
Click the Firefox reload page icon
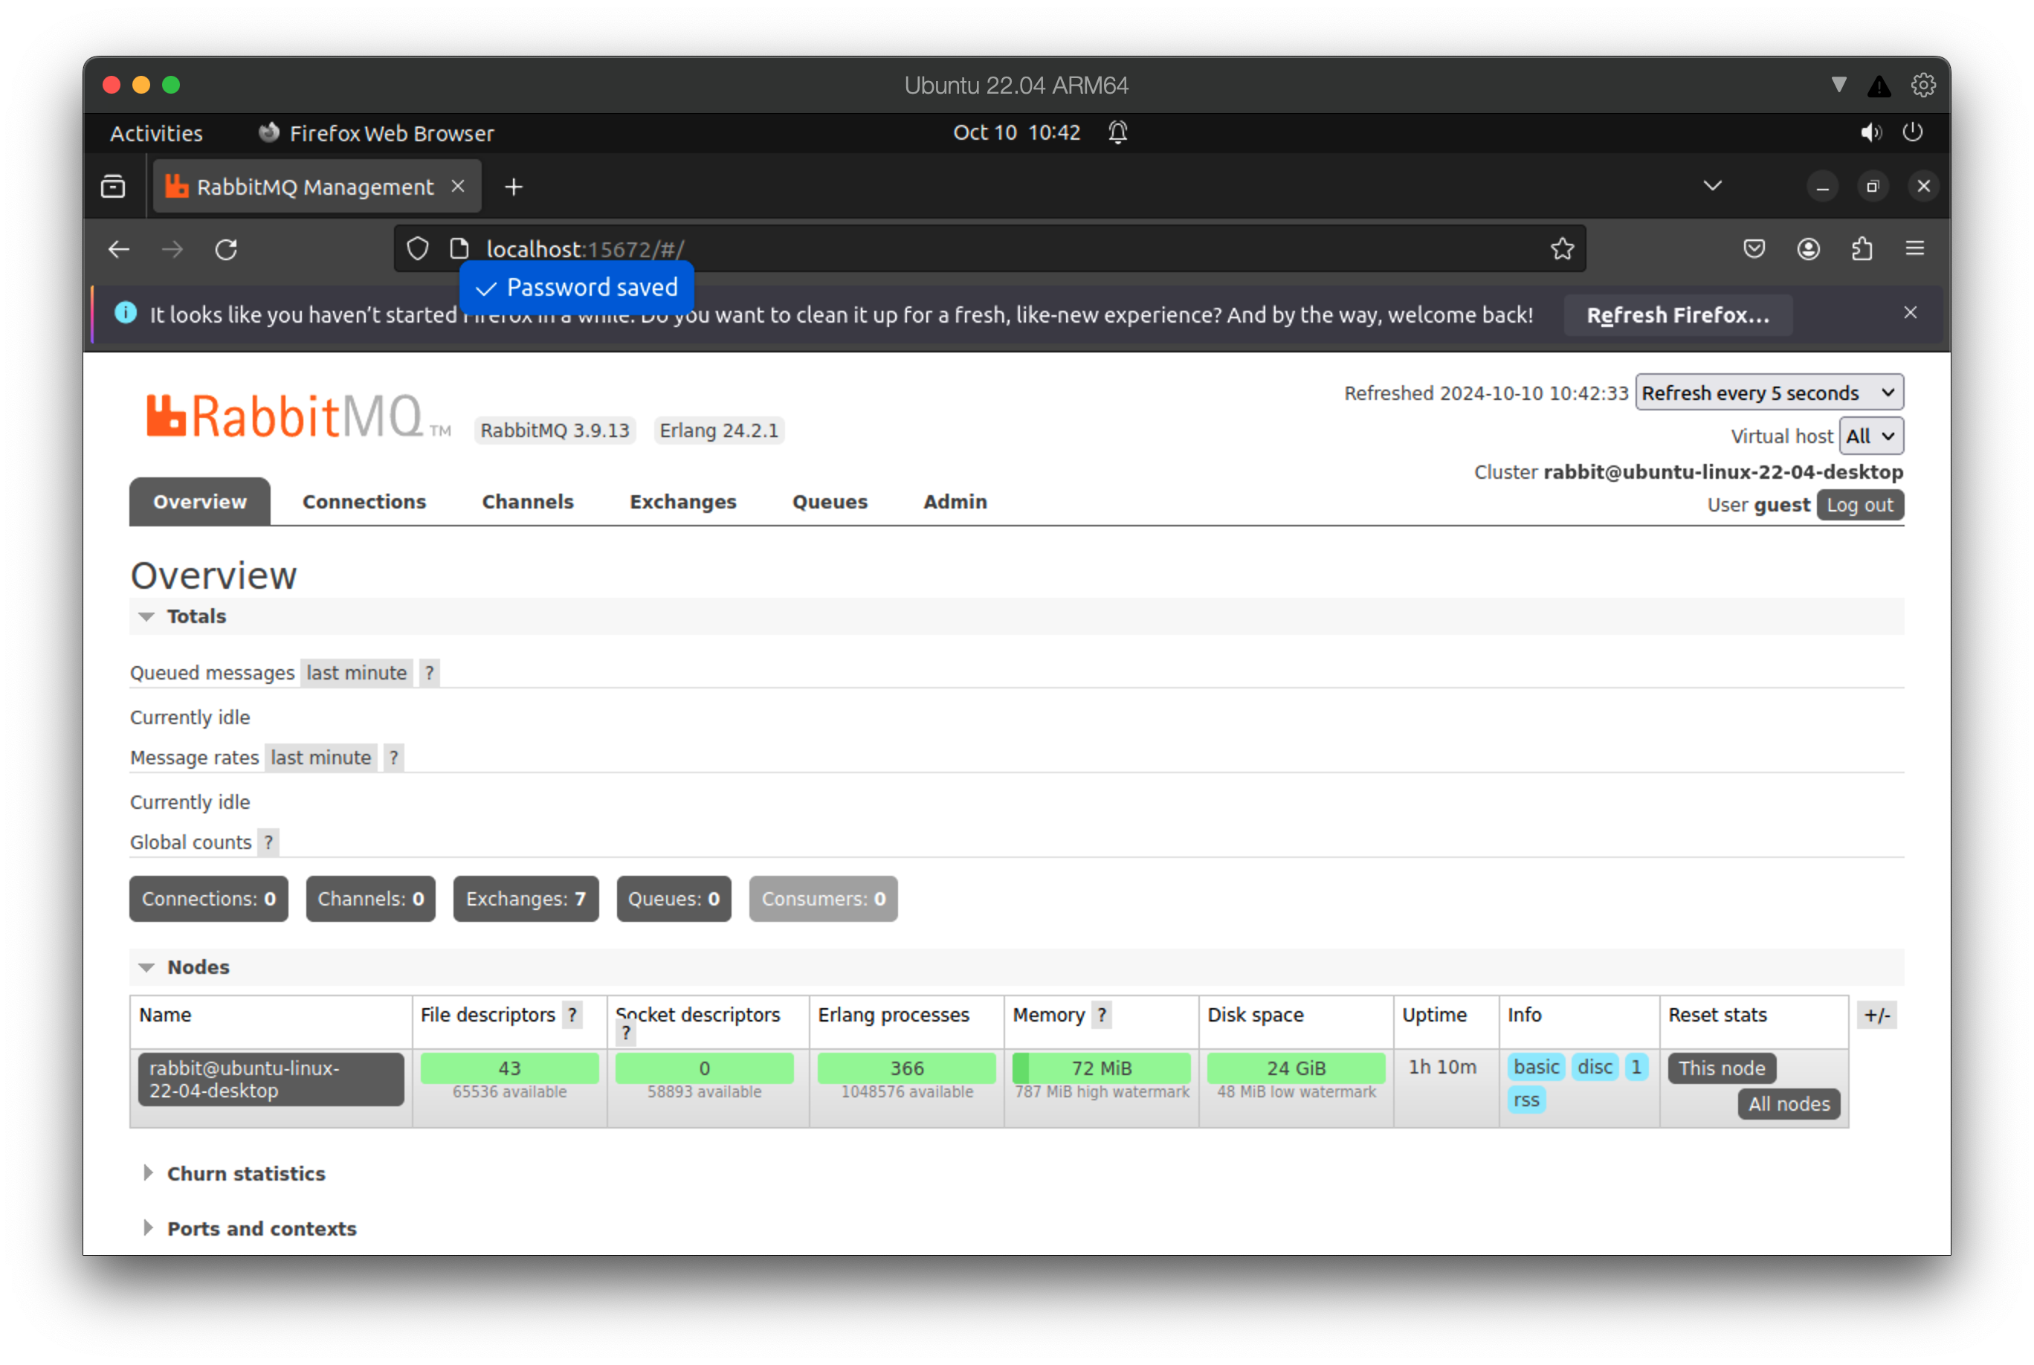pyautogui.click(x=226, y=250)
